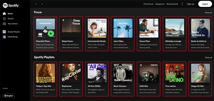Click the Spotify logo

(11, 5)
